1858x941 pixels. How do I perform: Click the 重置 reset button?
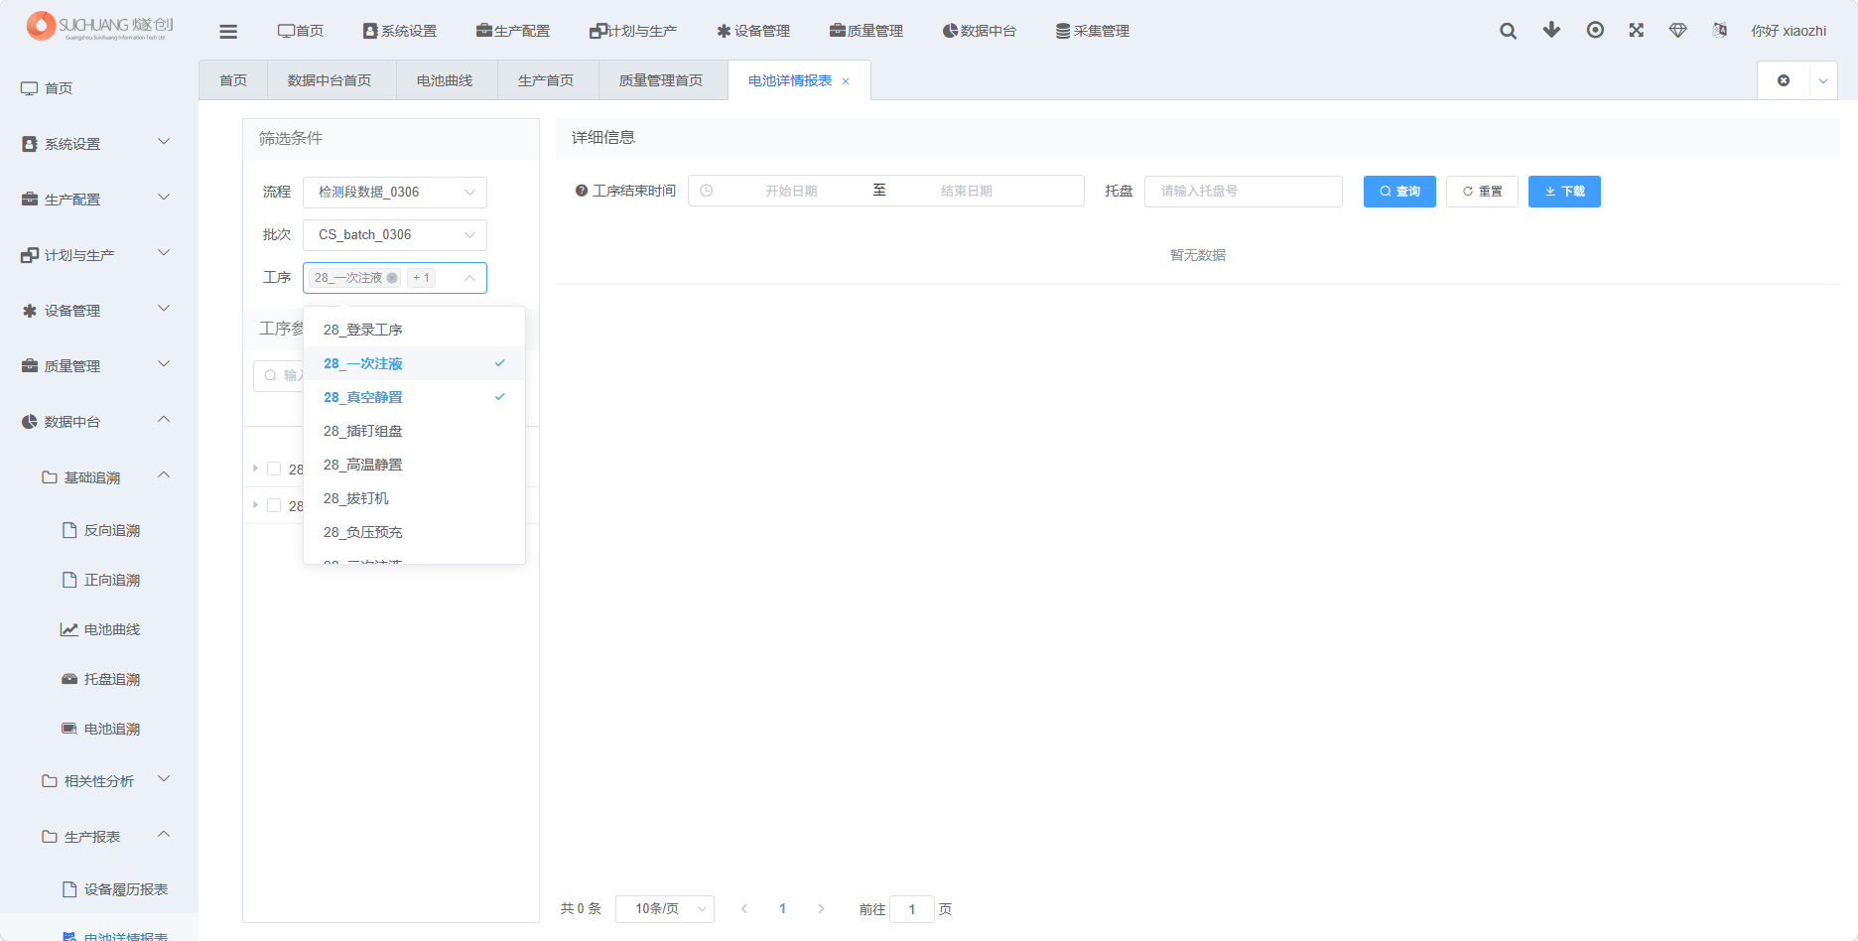[x=1482, y=192]
